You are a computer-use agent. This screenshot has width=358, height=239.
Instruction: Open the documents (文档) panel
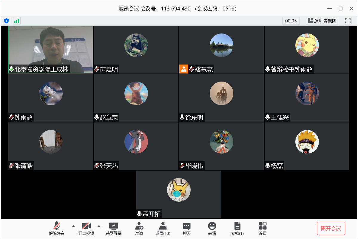pos(237,229)
